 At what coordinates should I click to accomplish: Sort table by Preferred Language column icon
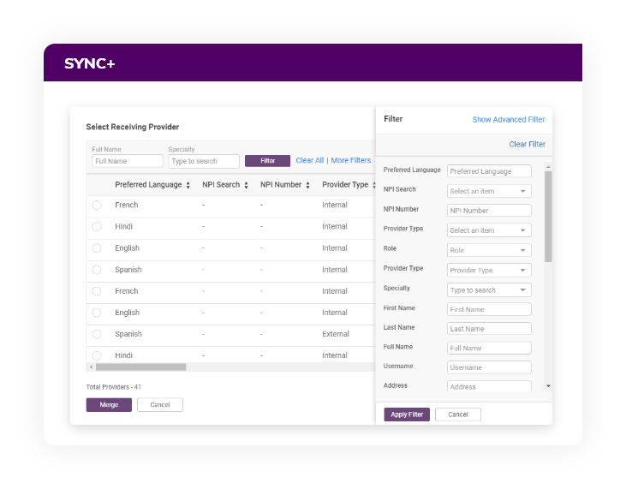pyautogui.click(x=188, y=185)
